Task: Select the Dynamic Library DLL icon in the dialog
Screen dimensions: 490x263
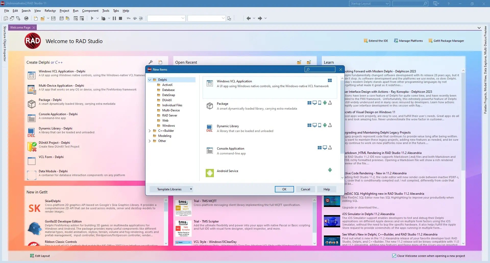Action: [210, 128]
